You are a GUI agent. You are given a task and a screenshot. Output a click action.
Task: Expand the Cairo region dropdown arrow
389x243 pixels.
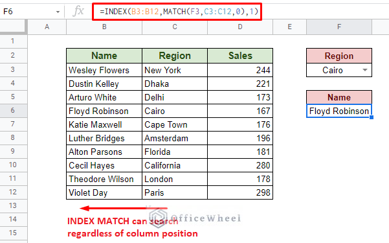364,70
